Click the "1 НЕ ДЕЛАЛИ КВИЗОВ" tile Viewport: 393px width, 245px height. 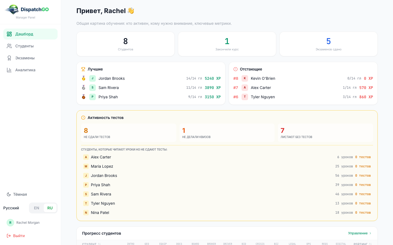click(x=227, y=133)
